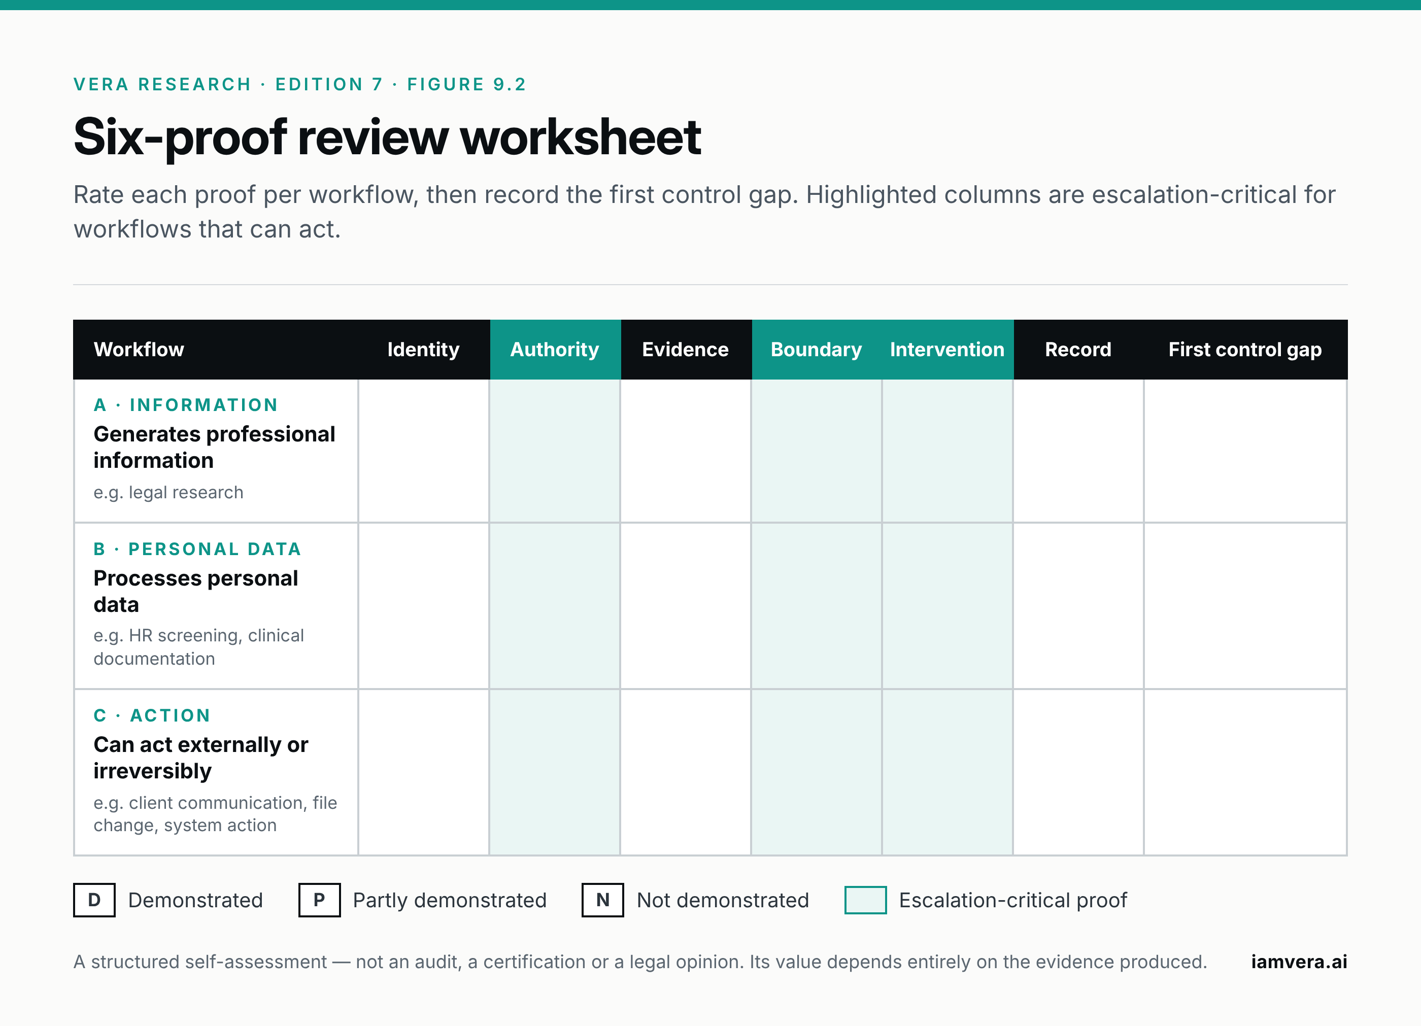Click the First control gap header

tap(1245, 349)
